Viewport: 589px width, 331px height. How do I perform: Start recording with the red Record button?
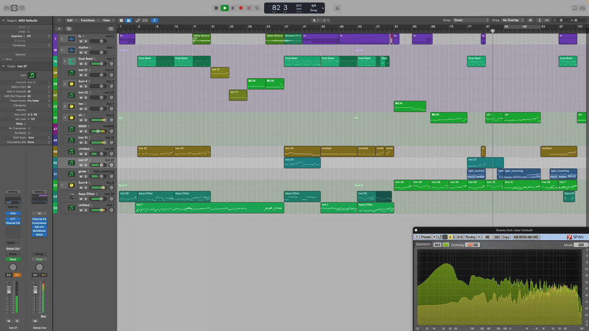pyautogui.click(x=241, y=8)
